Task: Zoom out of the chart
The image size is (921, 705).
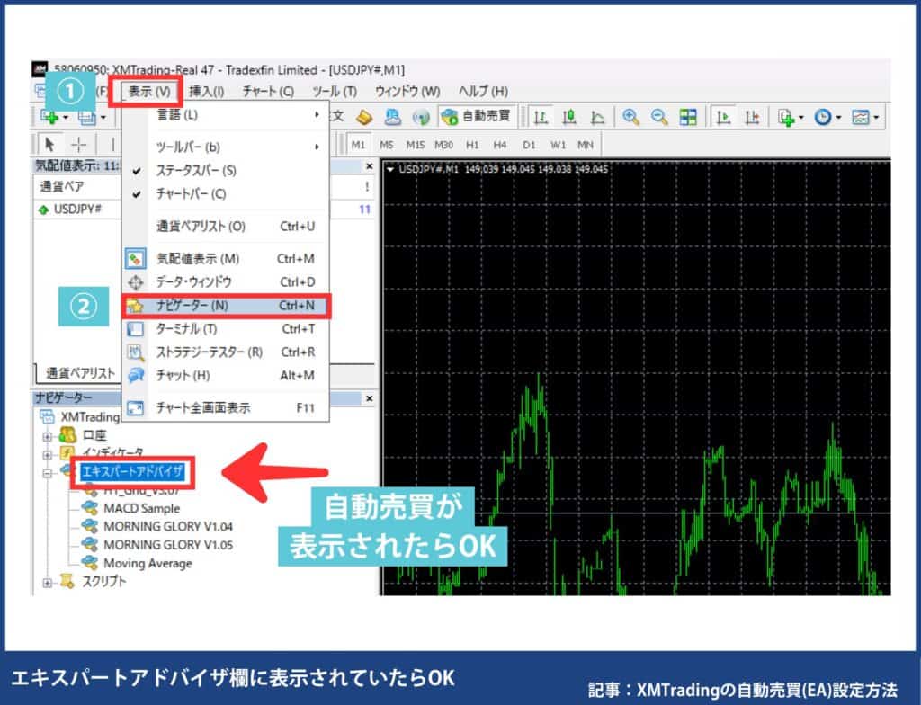Action: click(659, 117)
